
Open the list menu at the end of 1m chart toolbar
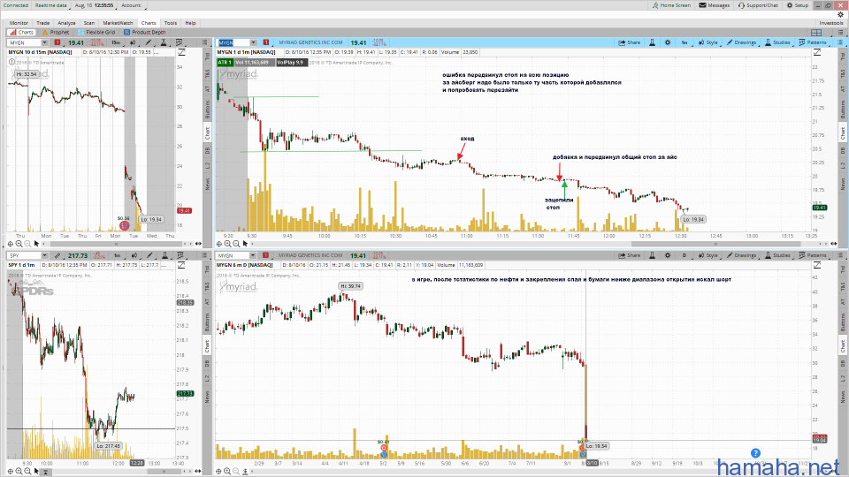(838, 42)
